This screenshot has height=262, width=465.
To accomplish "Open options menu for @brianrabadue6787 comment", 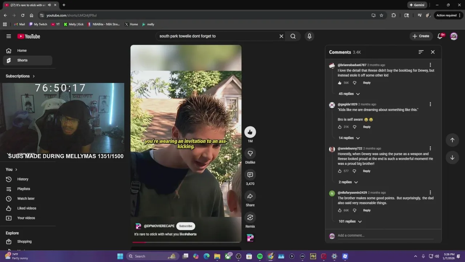I will (430, 65).
